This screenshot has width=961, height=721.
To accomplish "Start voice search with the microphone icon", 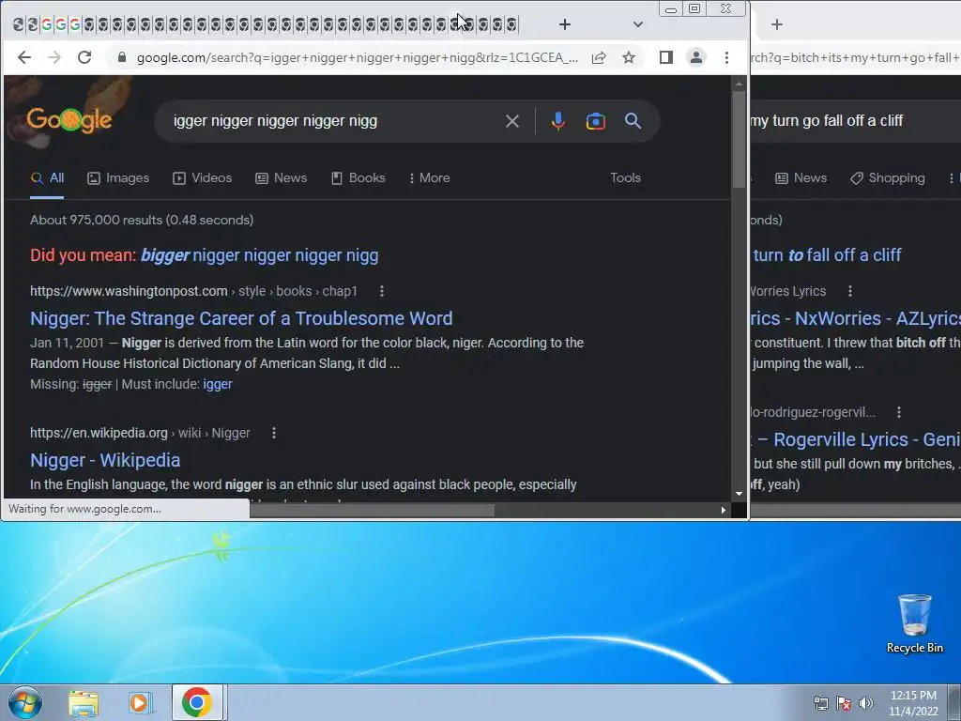I will pyautogui.click(x=557, y=121).
